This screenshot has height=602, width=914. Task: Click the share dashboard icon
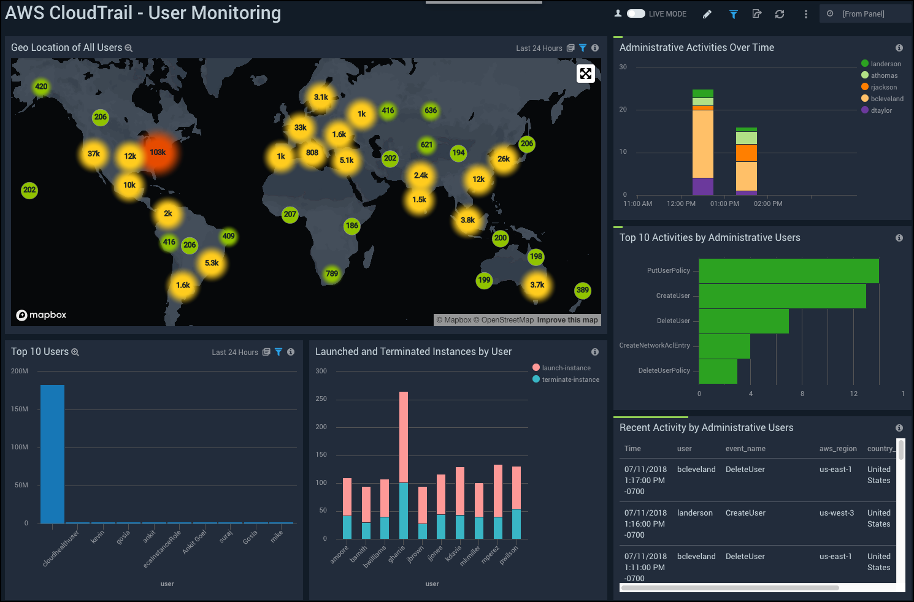(756, 13)
